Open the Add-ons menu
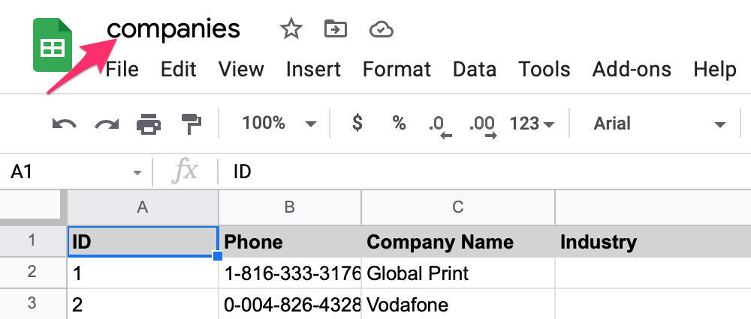This screenshot has height=319, width=751. (x=632, y=69)
